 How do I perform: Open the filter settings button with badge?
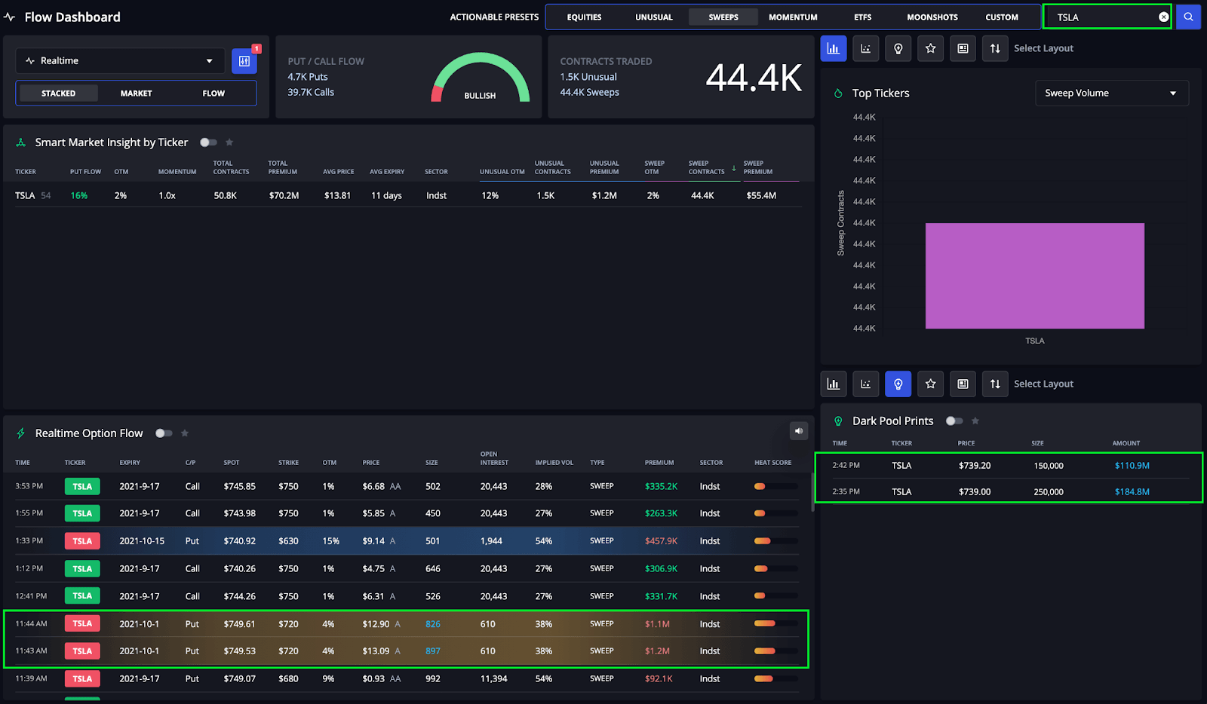244,61
